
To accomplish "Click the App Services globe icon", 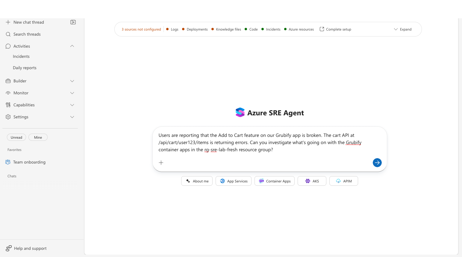I will pyautogui.click(x=222, y=181).
